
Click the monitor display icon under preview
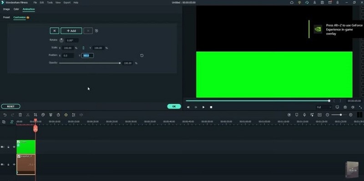click(x=337, y=107)
